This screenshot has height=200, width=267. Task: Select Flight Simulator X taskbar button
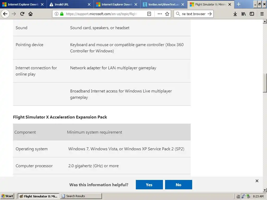(x=39, y=196)
